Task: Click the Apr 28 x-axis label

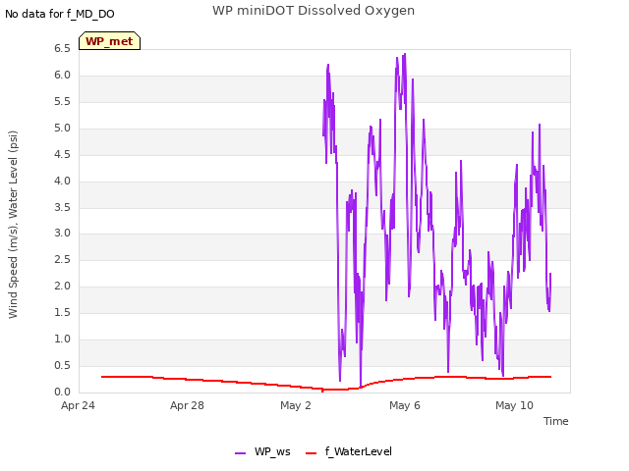Action: coord(187,405)
